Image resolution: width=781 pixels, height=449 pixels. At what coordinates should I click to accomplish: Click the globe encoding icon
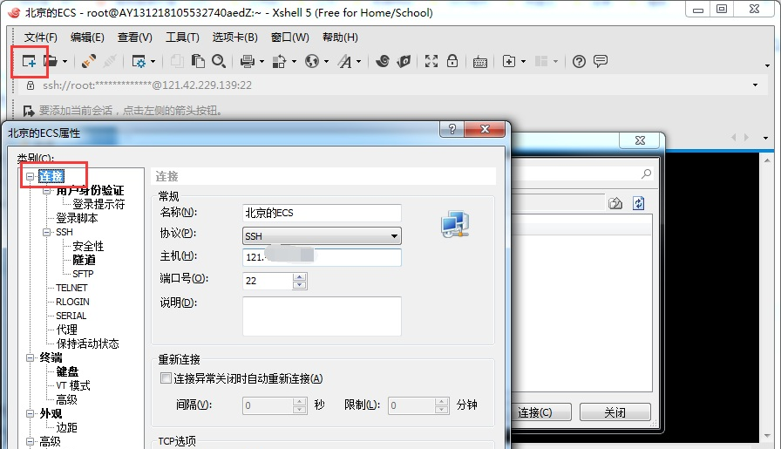click(x=312, y=61)
